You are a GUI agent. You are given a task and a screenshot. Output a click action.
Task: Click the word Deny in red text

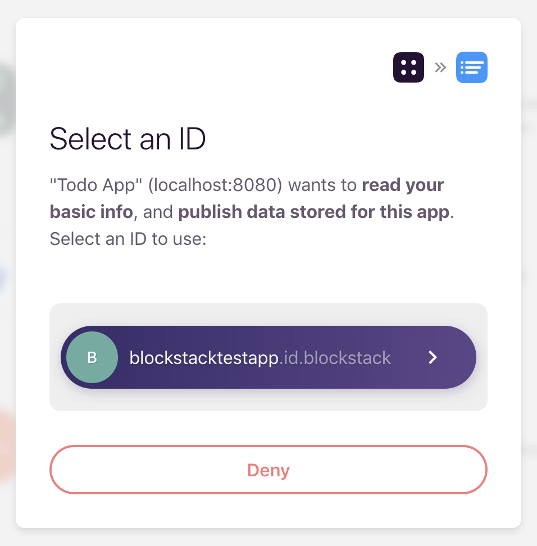click(268, 470)
